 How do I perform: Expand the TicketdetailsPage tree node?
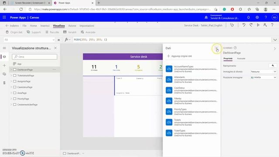pyautogui.click(x=11, y=75)
